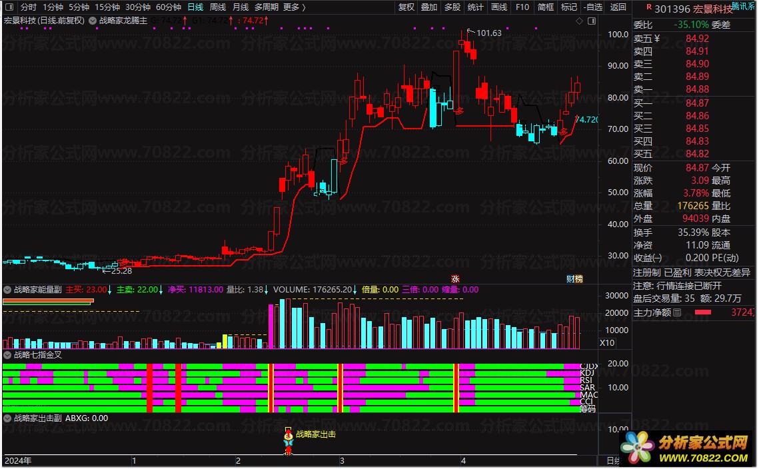Select the 5分钟 period
Image resolution: width=759 pixels, height=469 pixels.
pos(79,7)
